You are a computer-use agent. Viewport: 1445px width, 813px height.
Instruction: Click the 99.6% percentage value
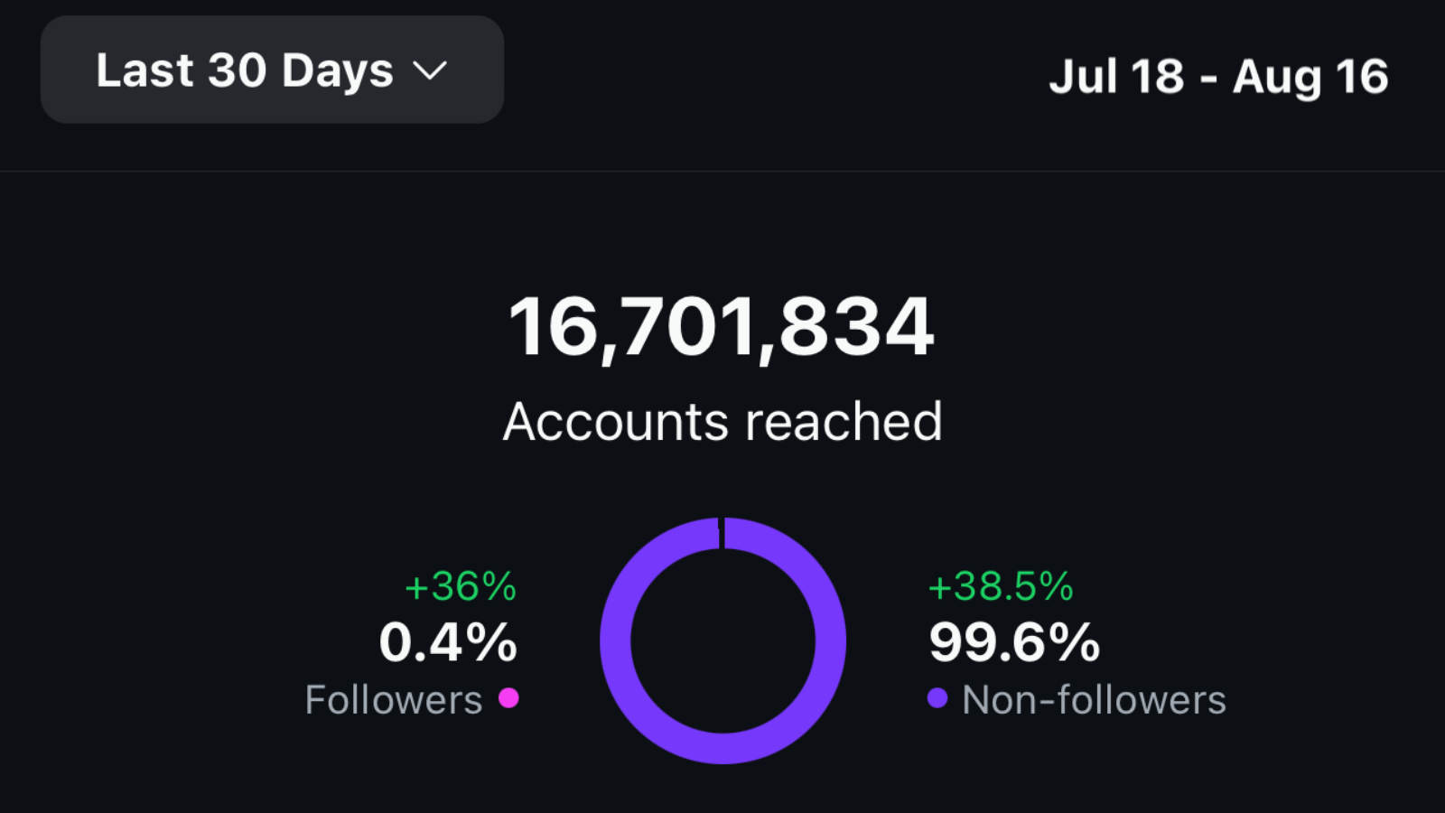(1013, 643)
